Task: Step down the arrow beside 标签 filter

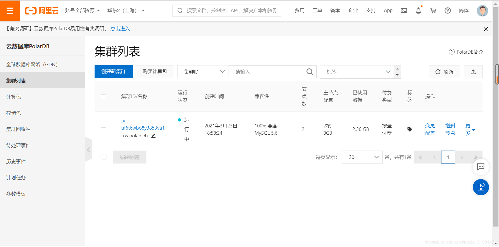Action: (397, 75)
